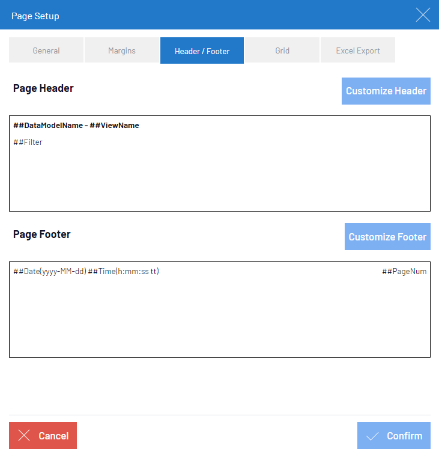Viewport: 439px width, 455px height.
Task: Click the ##PageNum footer placeholder
Action: 404,272
